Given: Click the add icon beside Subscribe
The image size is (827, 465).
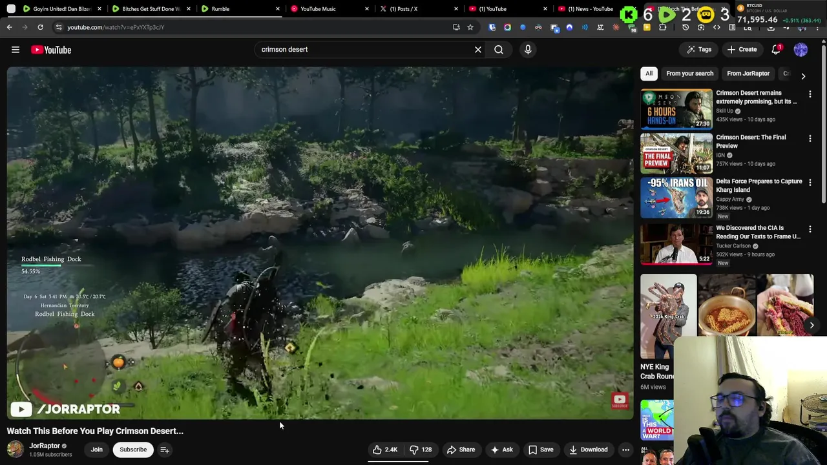Looking at the screenshot, I should tap(165, 449).
